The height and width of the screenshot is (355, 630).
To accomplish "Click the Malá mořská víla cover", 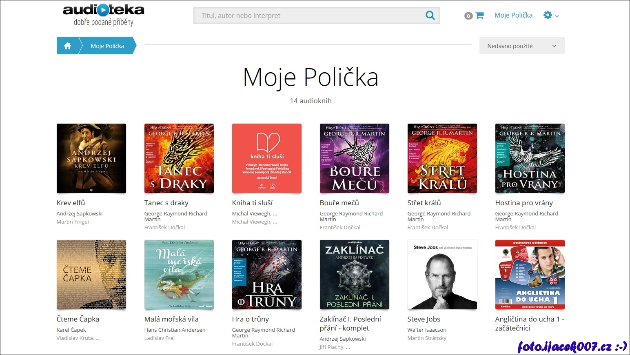I will click(179, 275).
